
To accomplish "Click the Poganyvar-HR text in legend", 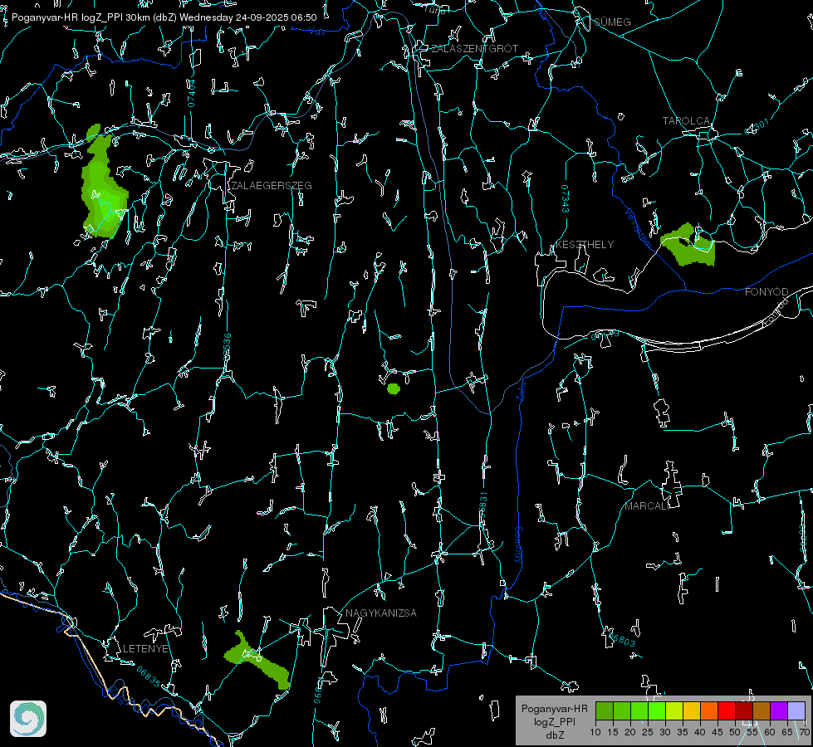I will point(554,709).
